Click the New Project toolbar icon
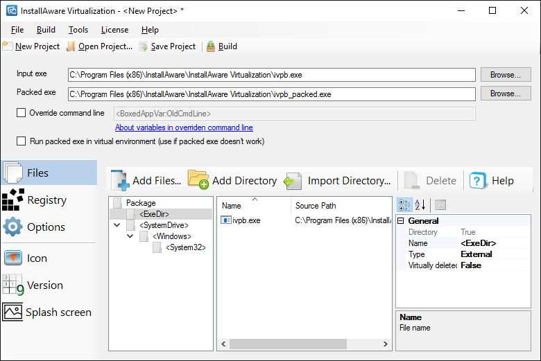 [x=8, y=46]
